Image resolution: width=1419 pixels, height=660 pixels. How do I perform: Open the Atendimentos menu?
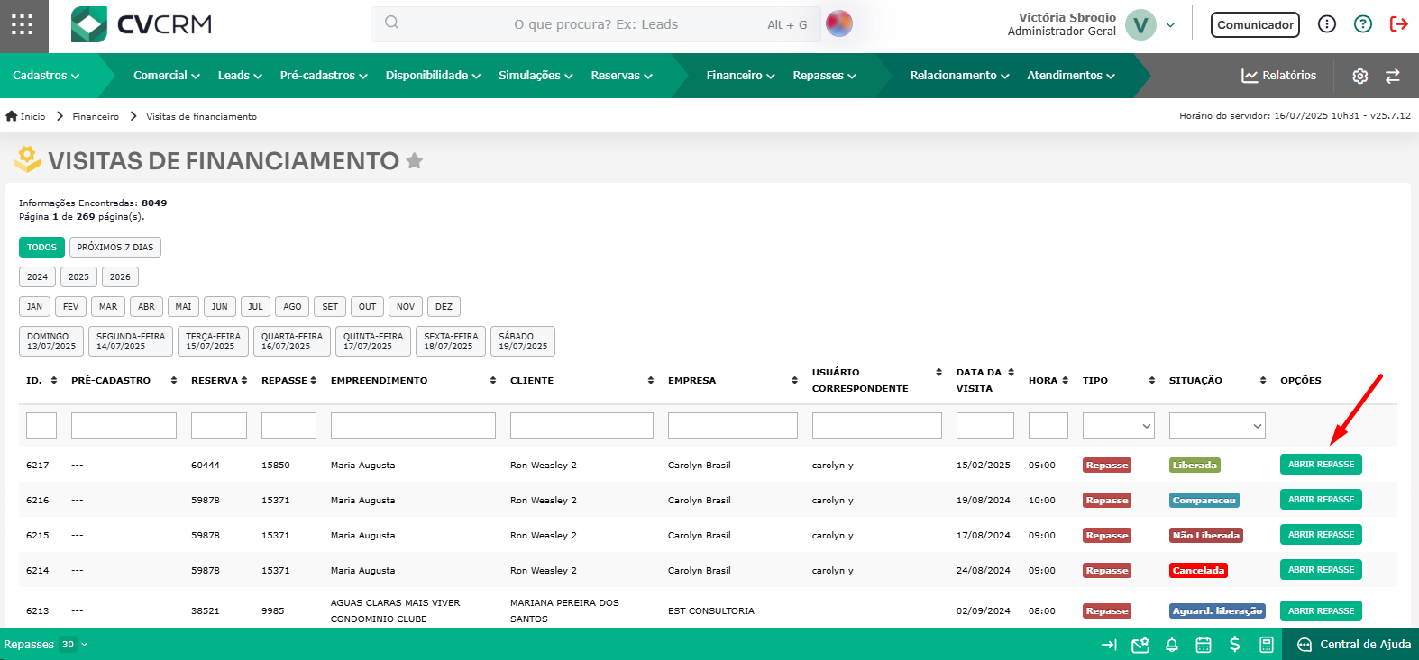pos(1071,76)
